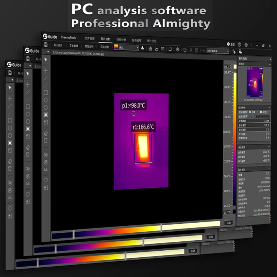The height and width of the screenshot is (277, 277).
Task: Expand the 图片属性 panel arrow
Action: click(270, 59)
